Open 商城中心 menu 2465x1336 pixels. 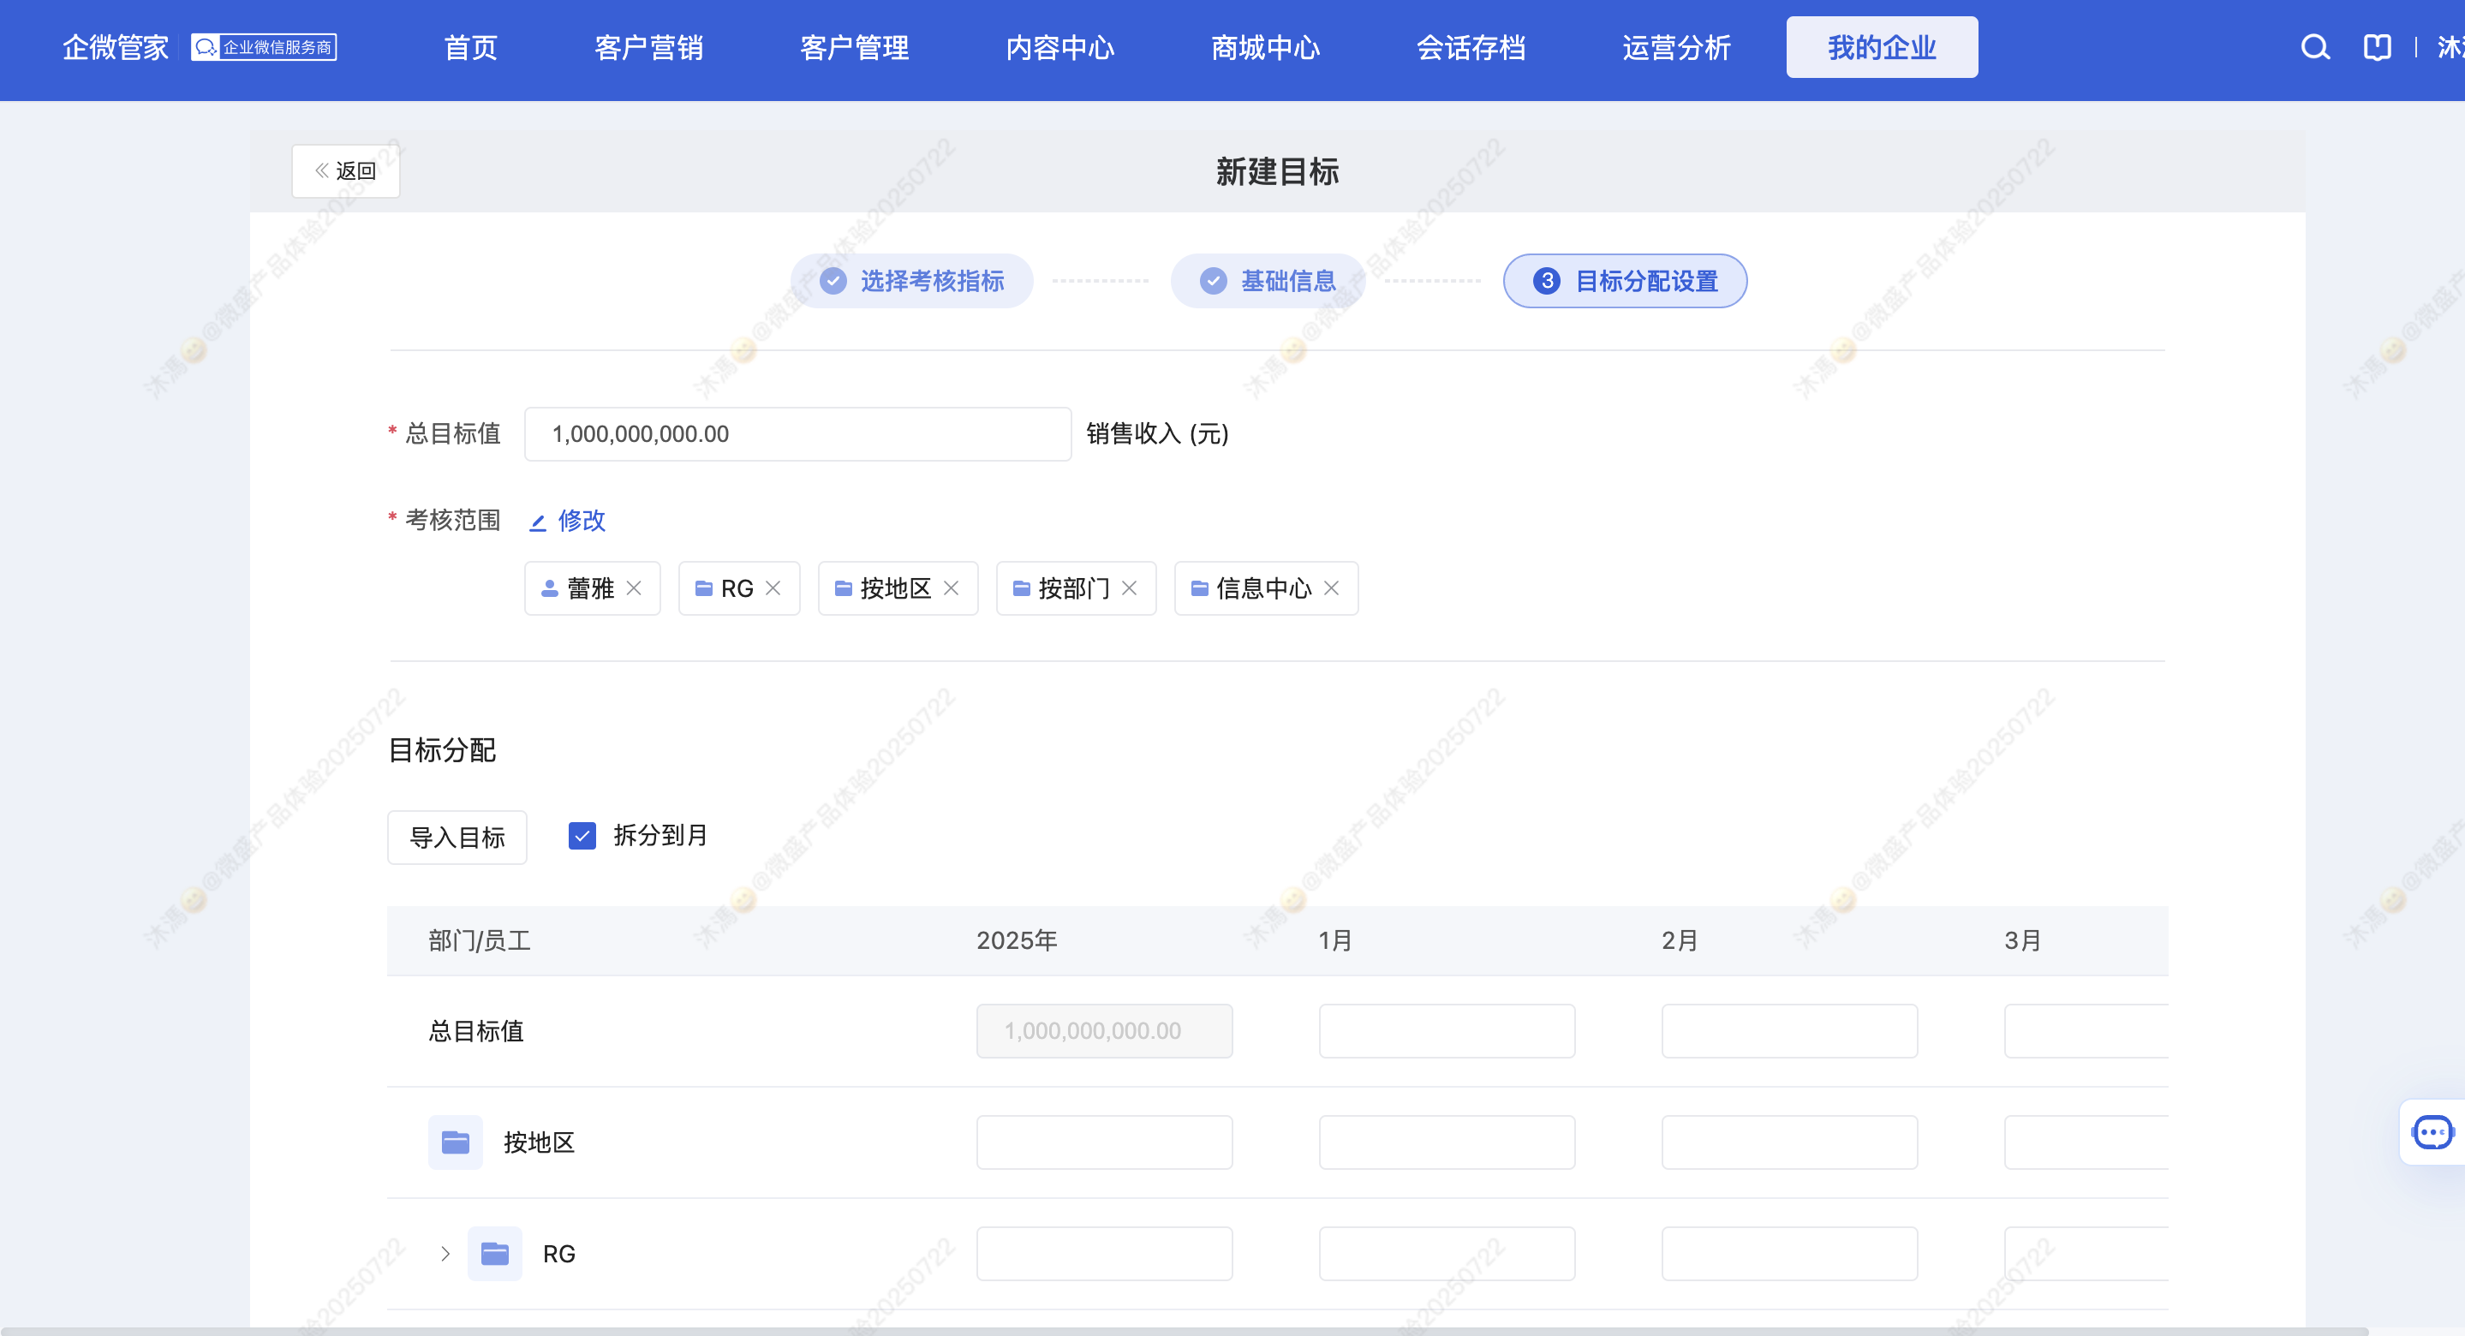[x=1265, y=48]
